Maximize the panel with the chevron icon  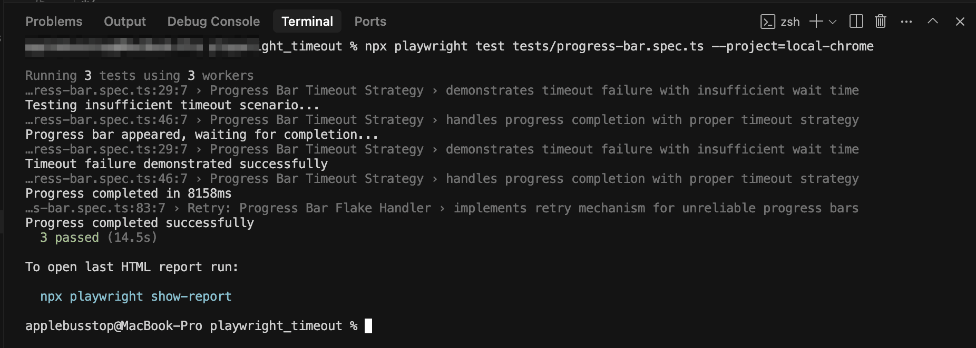point(933,22)
